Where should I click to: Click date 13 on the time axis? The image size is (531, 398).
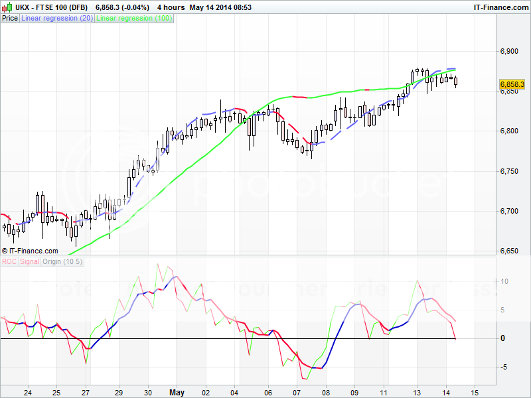pos(417,392)
